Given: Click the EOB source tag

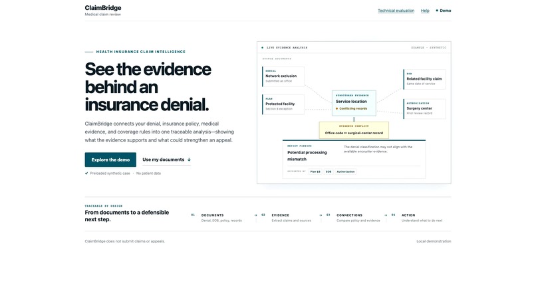Looking at the screenshot, I should pos(329,171).
